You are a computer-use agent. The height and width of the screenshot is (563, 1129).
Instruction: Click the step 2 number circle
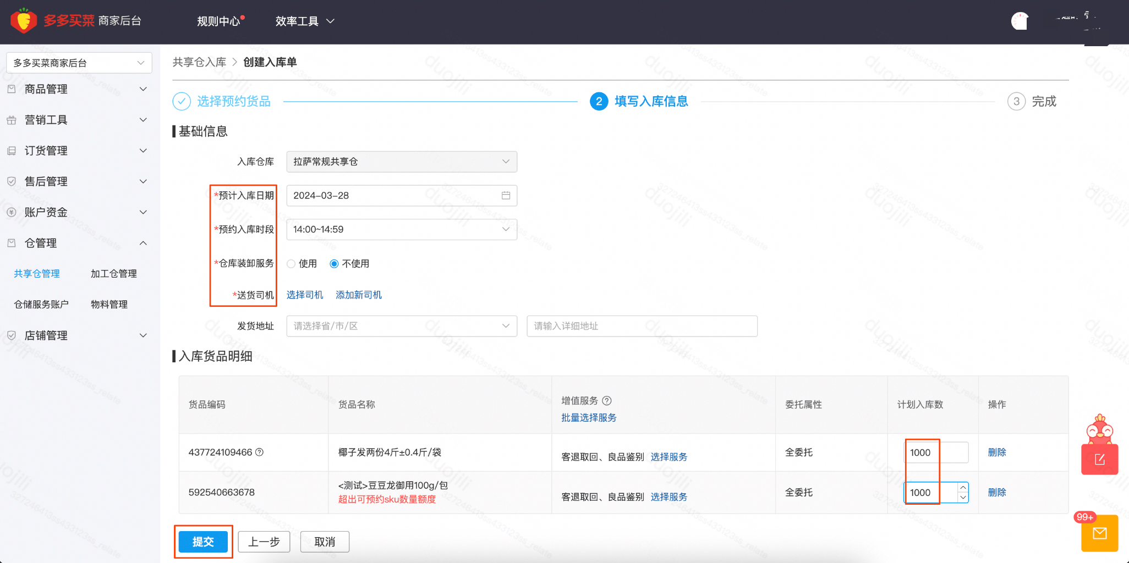point(599,101)
